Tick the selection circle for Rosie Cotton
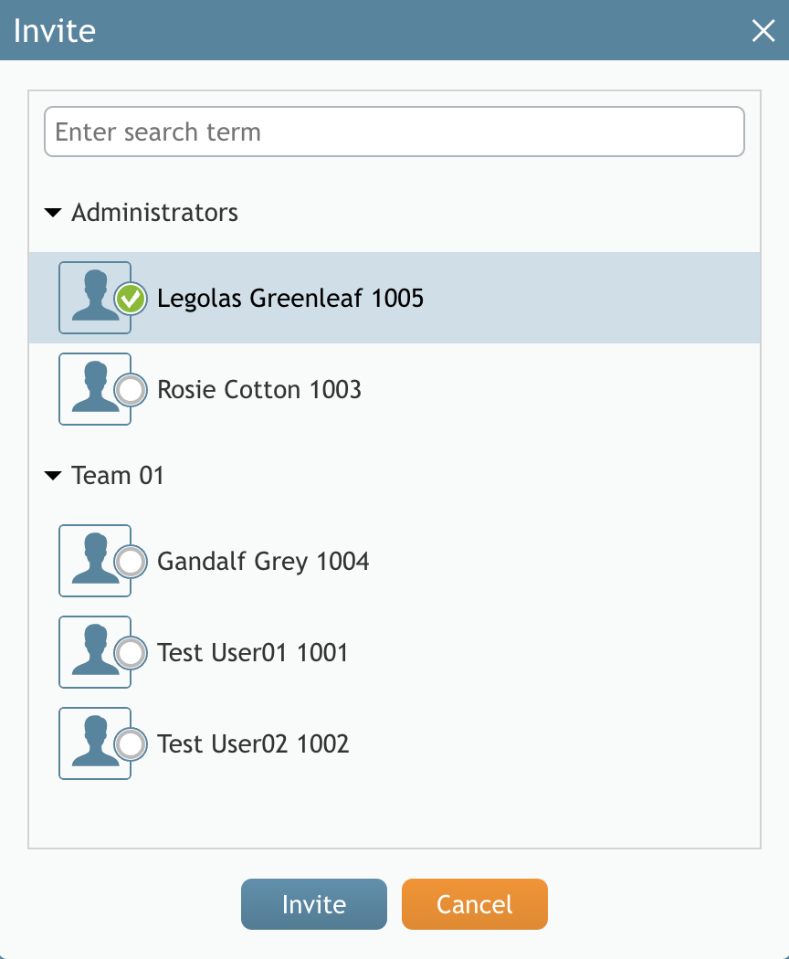This screenshot has height=959, width=789. point(131,390)
